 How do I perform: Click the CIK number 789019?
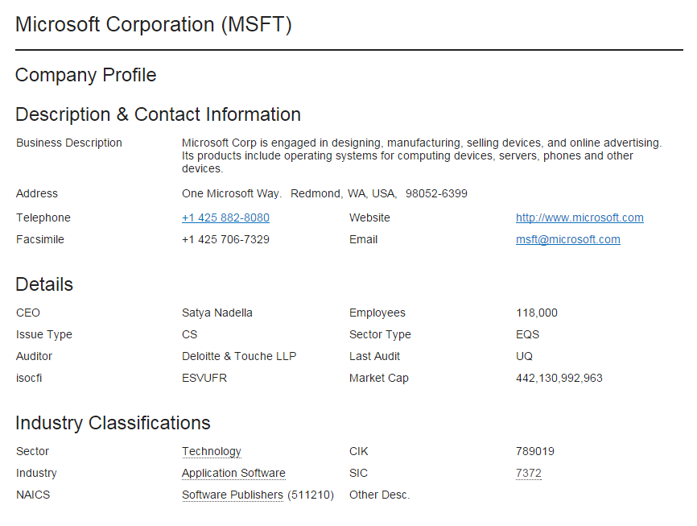(x=534, y=451)
